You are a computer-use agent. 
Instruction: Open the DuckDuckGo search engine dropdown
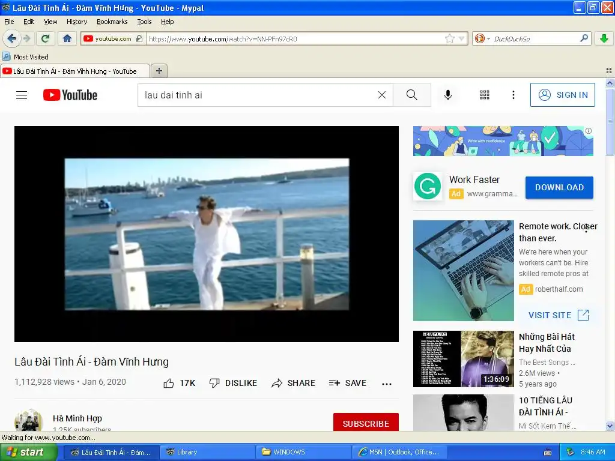click(x=488, y=38)
